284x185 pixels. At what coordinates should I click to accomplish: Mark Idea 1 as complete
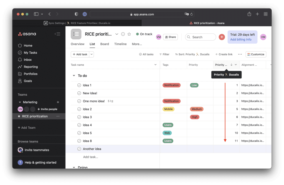79,85
